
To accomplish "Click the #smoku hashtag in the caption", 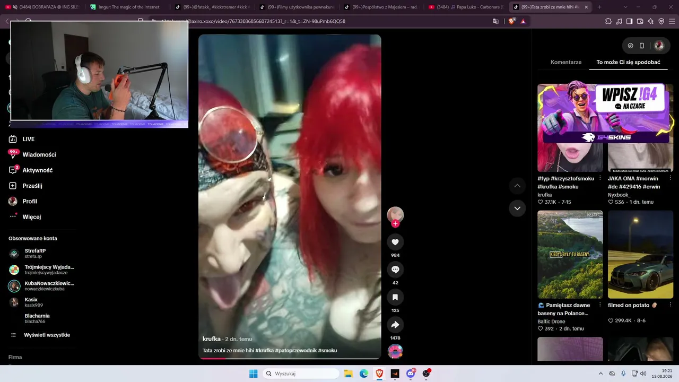I will pos(328,351).
